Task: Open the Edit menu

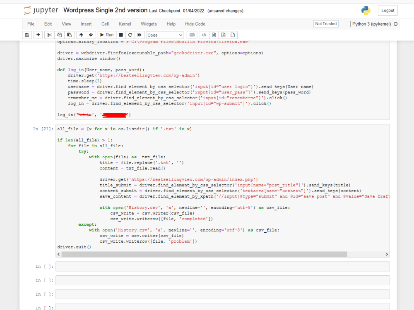Action: (48, 24)
